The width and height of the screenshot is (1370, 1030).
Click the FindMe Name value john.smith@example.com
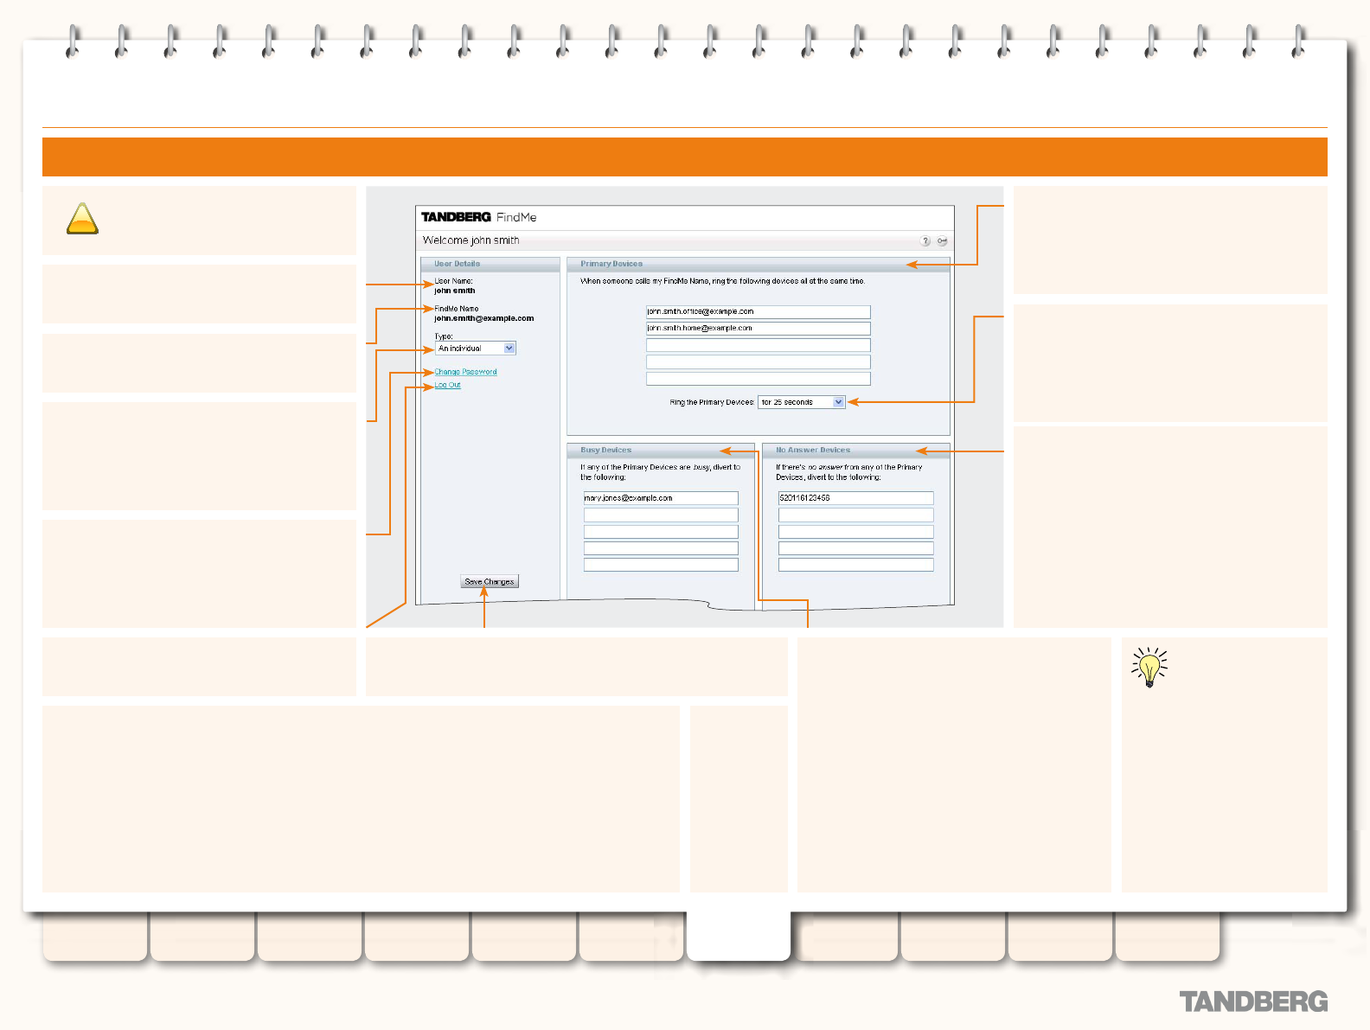coord(484,318)
